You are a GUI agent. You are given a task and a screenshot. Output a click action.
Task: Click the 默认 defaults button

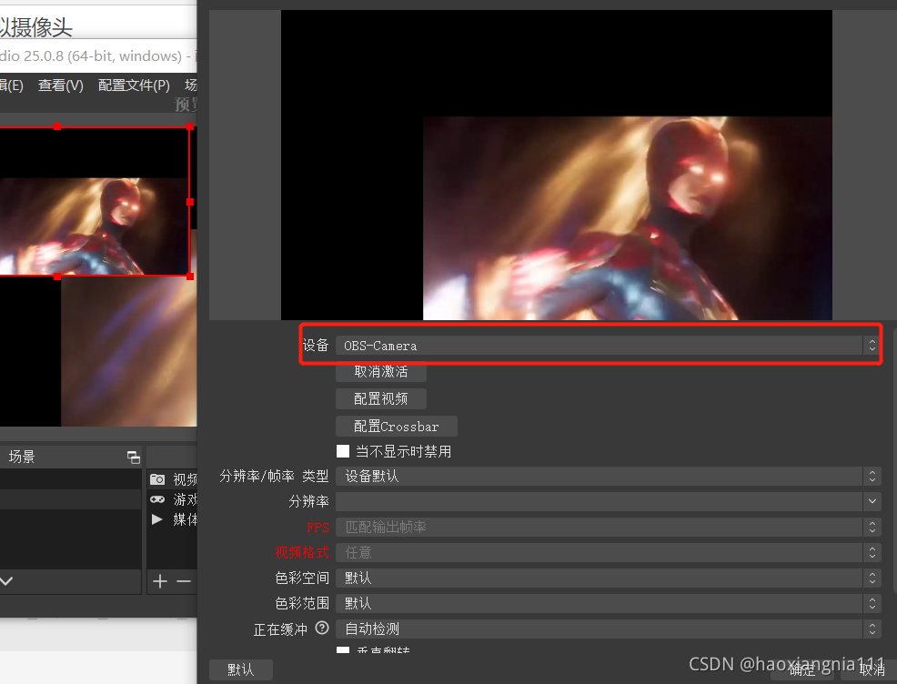click(x=241, y=669)
